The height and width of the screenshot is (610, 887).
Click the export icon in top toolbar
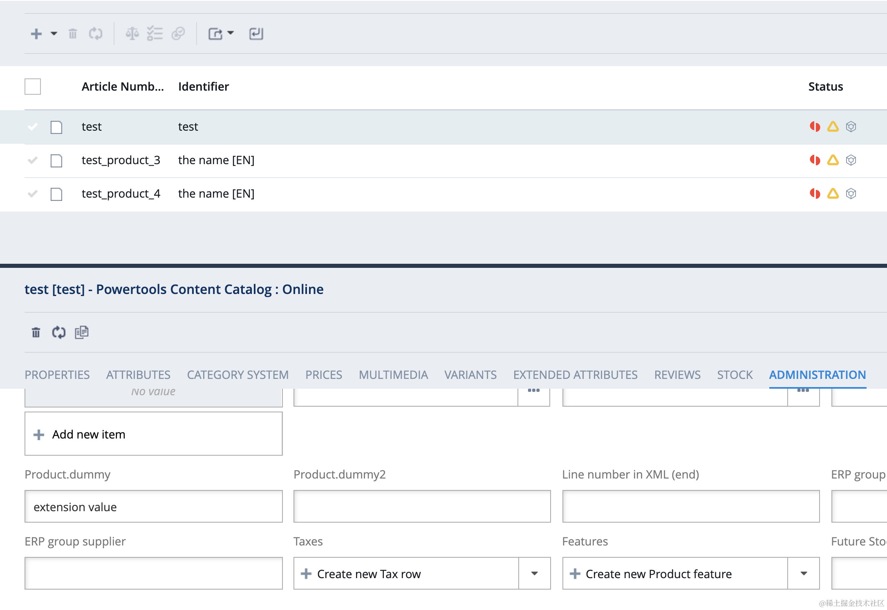click(215, 33)
